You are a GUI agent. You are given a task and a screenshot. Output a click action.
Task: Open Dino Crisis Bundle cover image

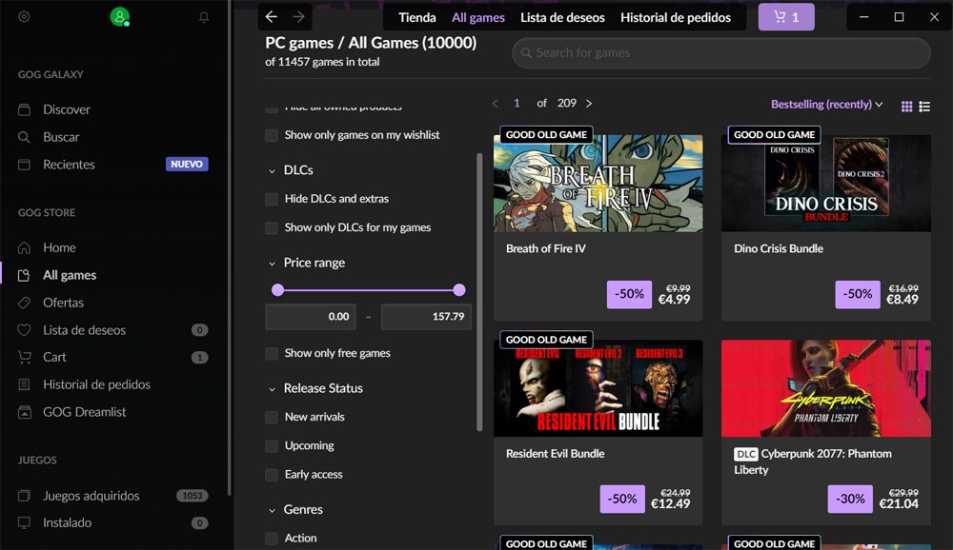826,184
